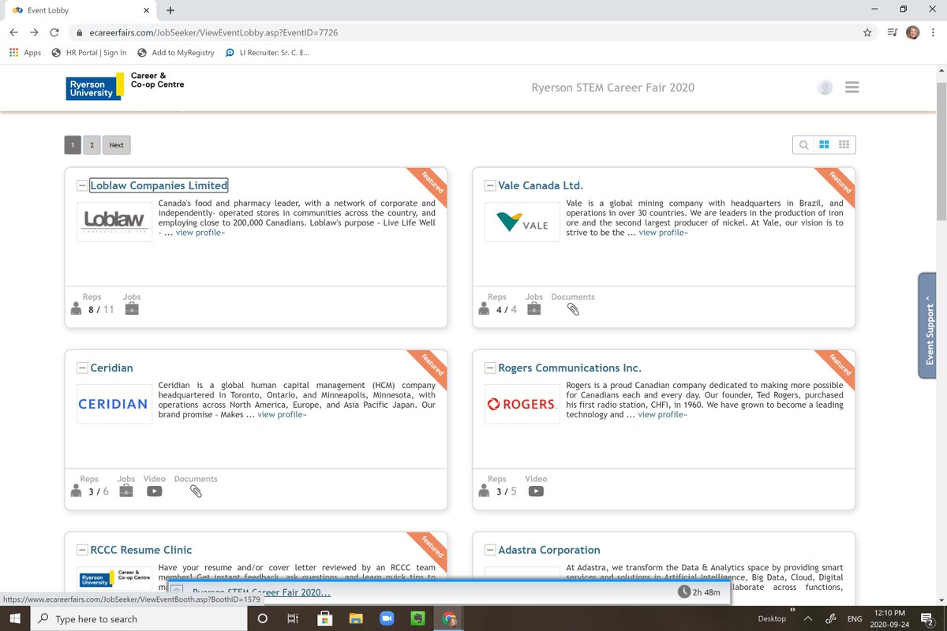Open the user profile avatar in header
Viewport: 947px width, 631px height.
click(825, 88)
